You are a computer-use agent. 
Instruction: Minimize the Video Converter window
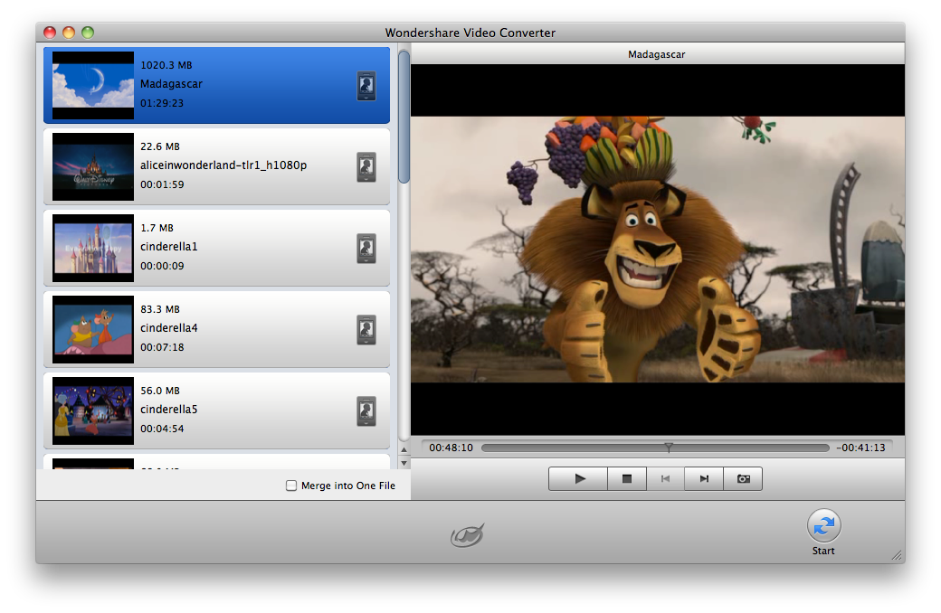pos(69,33)
